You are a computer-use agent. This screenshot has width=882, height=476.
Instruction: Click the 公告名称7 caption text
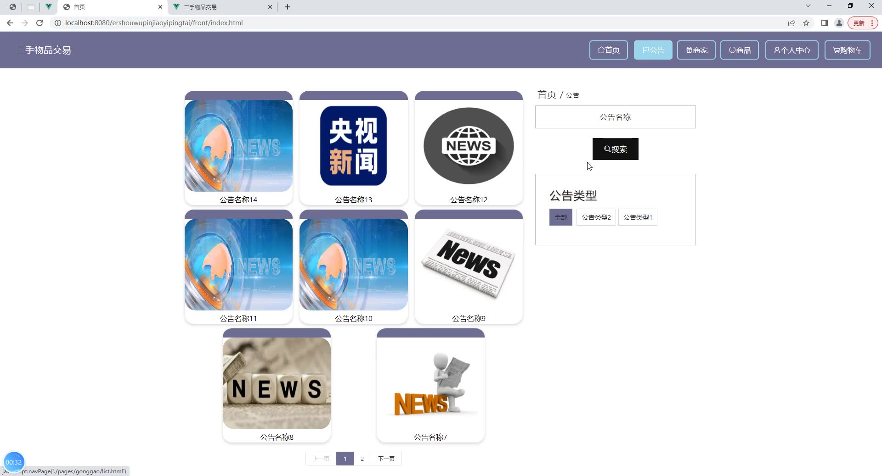click(430, 437)
